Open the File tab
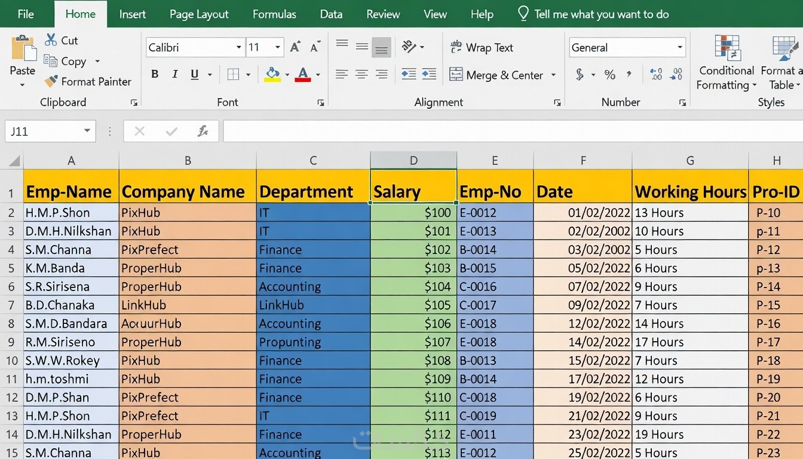 26,14
